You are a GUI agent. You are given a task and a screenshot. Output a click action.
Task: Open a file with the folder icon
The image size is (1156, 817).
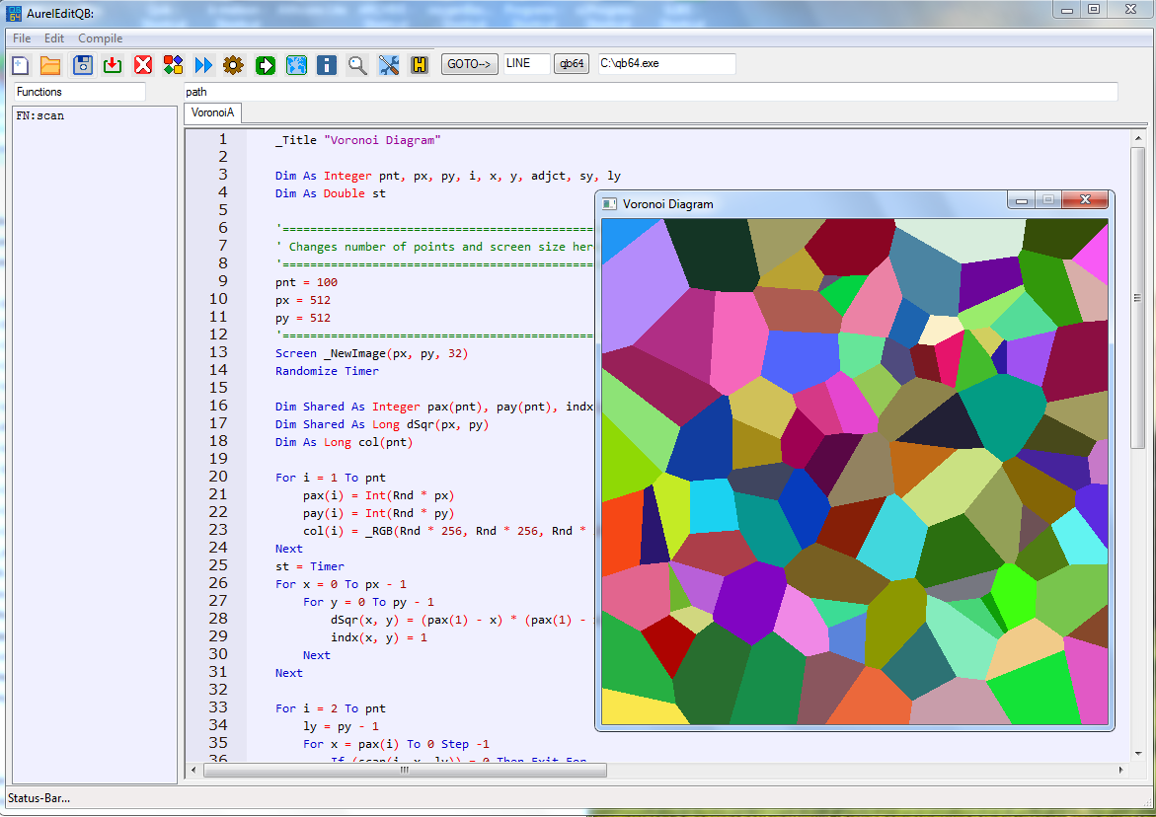tap(50, 65)
